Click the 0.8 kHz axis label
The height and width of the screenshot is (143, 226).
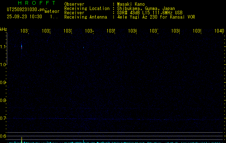point(4,100)
